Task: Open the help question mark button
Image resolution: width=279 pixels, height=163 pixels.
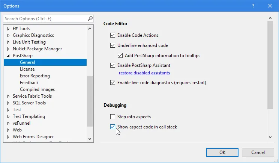Action: pyautogui.click(x=253, y=6)
